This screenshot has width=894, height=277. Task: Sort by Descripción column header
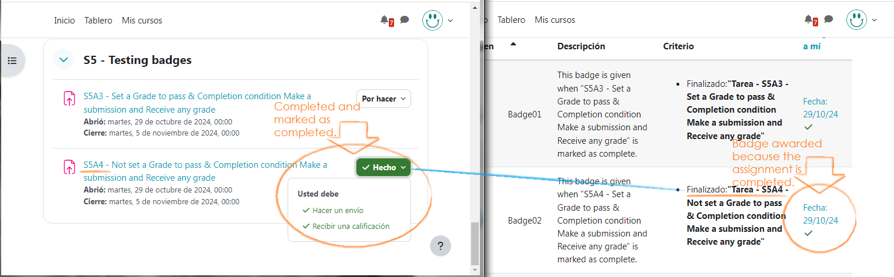tap(581, 46)
